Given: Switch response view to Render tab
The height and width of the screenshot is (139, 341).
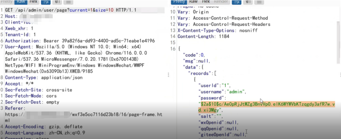Looking at the screenshot, I should (x=221, y=2).
